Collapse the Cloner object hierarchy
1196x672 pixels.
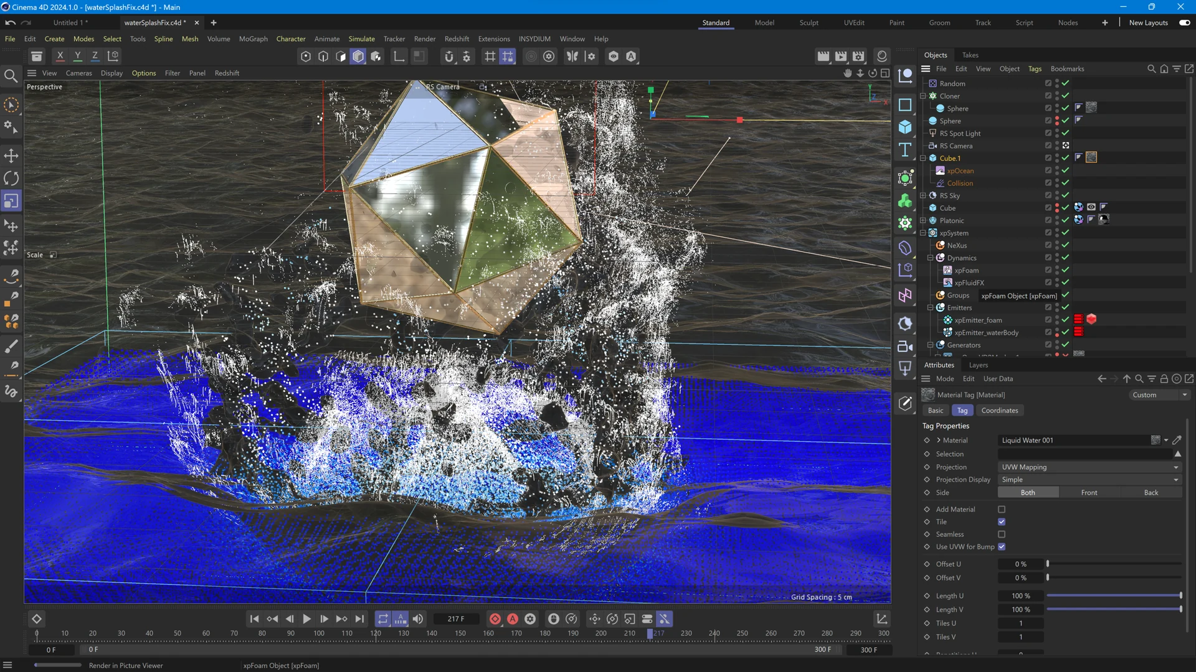(x=923, y=96)
